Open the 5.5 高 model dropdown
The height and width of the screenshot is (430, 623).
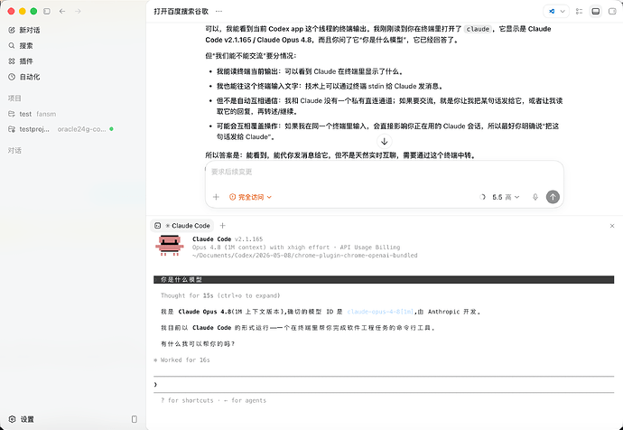[506, 197]
